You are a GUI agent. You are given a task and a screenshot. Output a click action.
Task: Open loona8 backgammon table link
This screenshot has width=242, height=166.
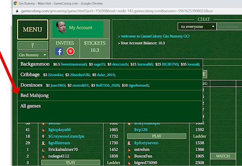[193, 64]
